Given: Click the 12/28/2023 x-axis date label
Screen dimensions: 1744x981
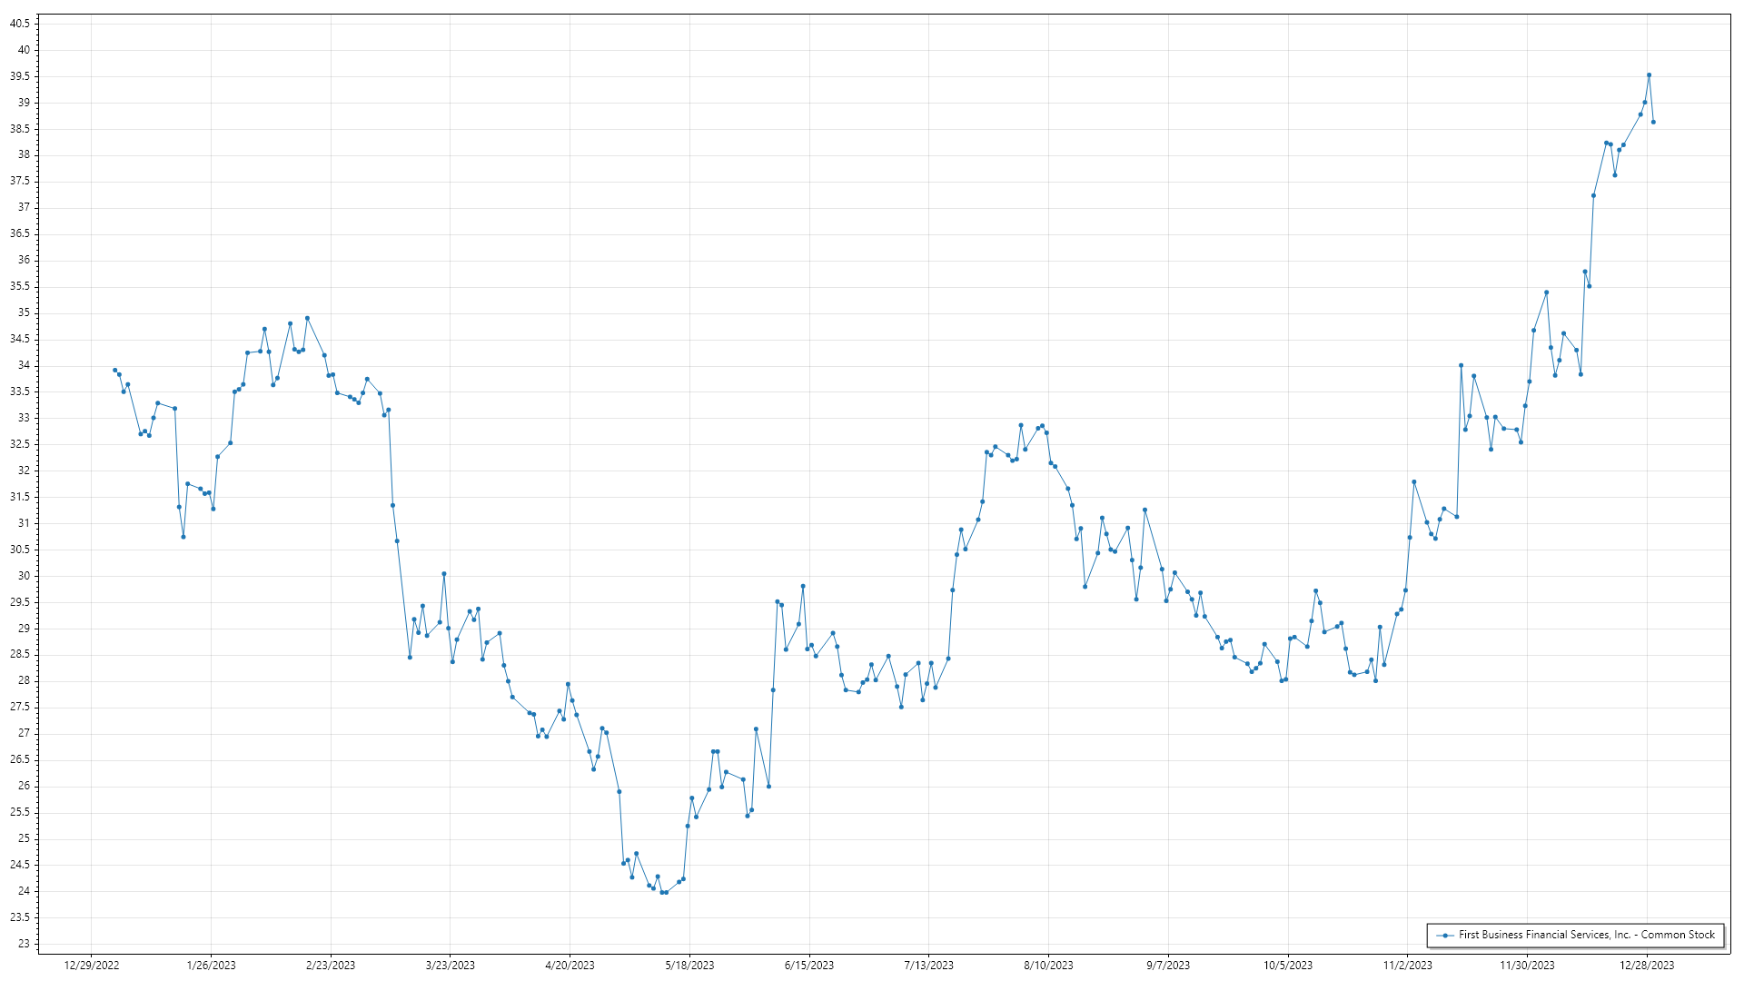Looking at the screenshot, I should (x=1647, y=965).
